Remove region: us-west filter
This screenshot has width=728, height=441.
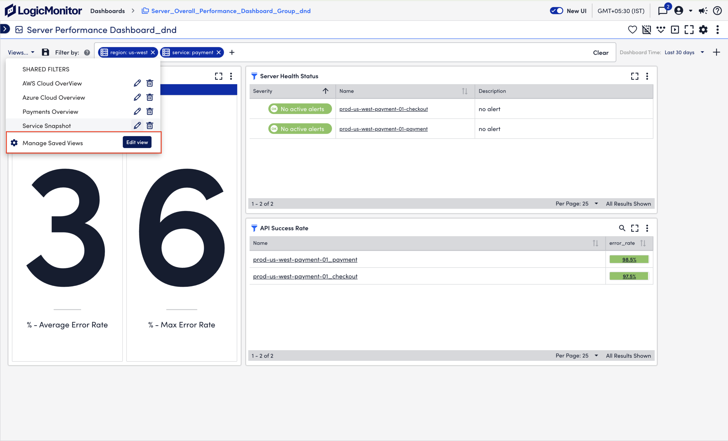click(x=153, y=52)
